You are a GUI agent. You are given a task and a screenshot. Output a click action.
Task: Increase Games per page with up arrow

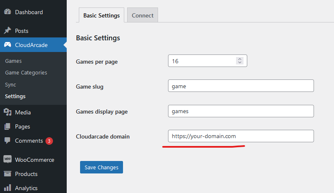pos(240,59)
